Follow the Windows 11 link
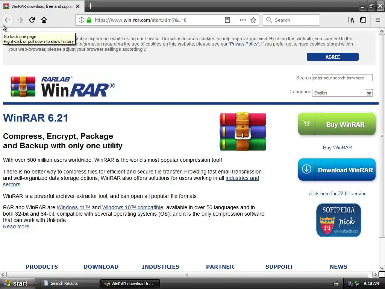The width and height of the screenshot is (385, 289). coord(73,207)
